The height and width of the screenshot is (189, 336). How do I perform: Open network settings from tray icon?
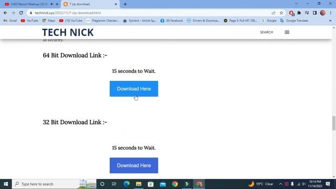[x=299, y=184]
